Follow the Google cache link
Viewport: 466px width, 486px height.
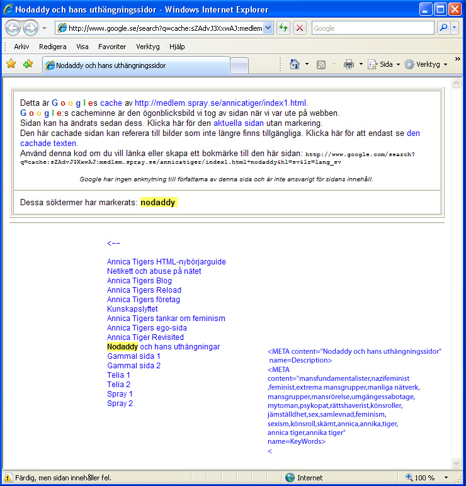[x=111, y=103]
